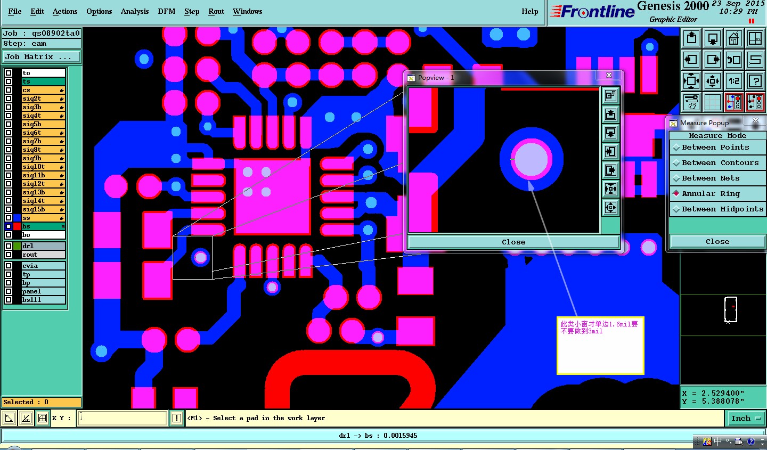Image resolution: width=767 pixels, height=450 pixels.
Task: Select Between Midpoints measure mode
Action: pos(717,209)
